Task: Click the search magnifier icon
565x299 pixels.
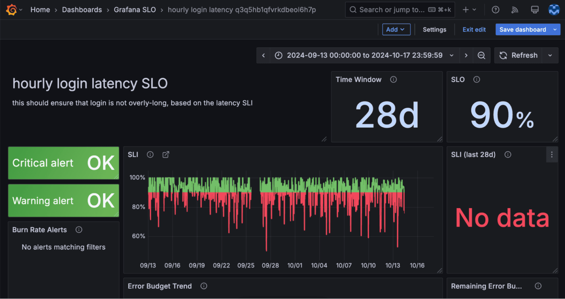Action: tap(353, 10)
